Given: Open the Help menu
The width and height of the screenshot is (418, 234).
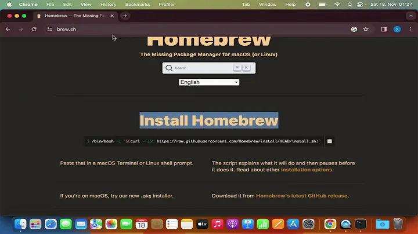Looking at the screenshot, I should coord(290,5).
